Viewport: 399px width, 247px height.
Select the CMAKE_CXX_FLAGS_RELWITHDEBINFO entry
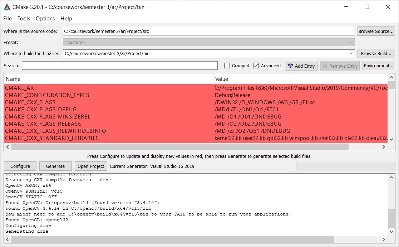point(196,131)
